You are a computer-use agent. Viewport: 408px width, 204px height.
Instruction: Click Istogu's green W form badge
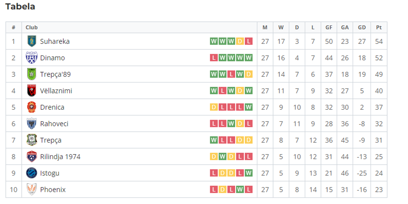(249, 173)
